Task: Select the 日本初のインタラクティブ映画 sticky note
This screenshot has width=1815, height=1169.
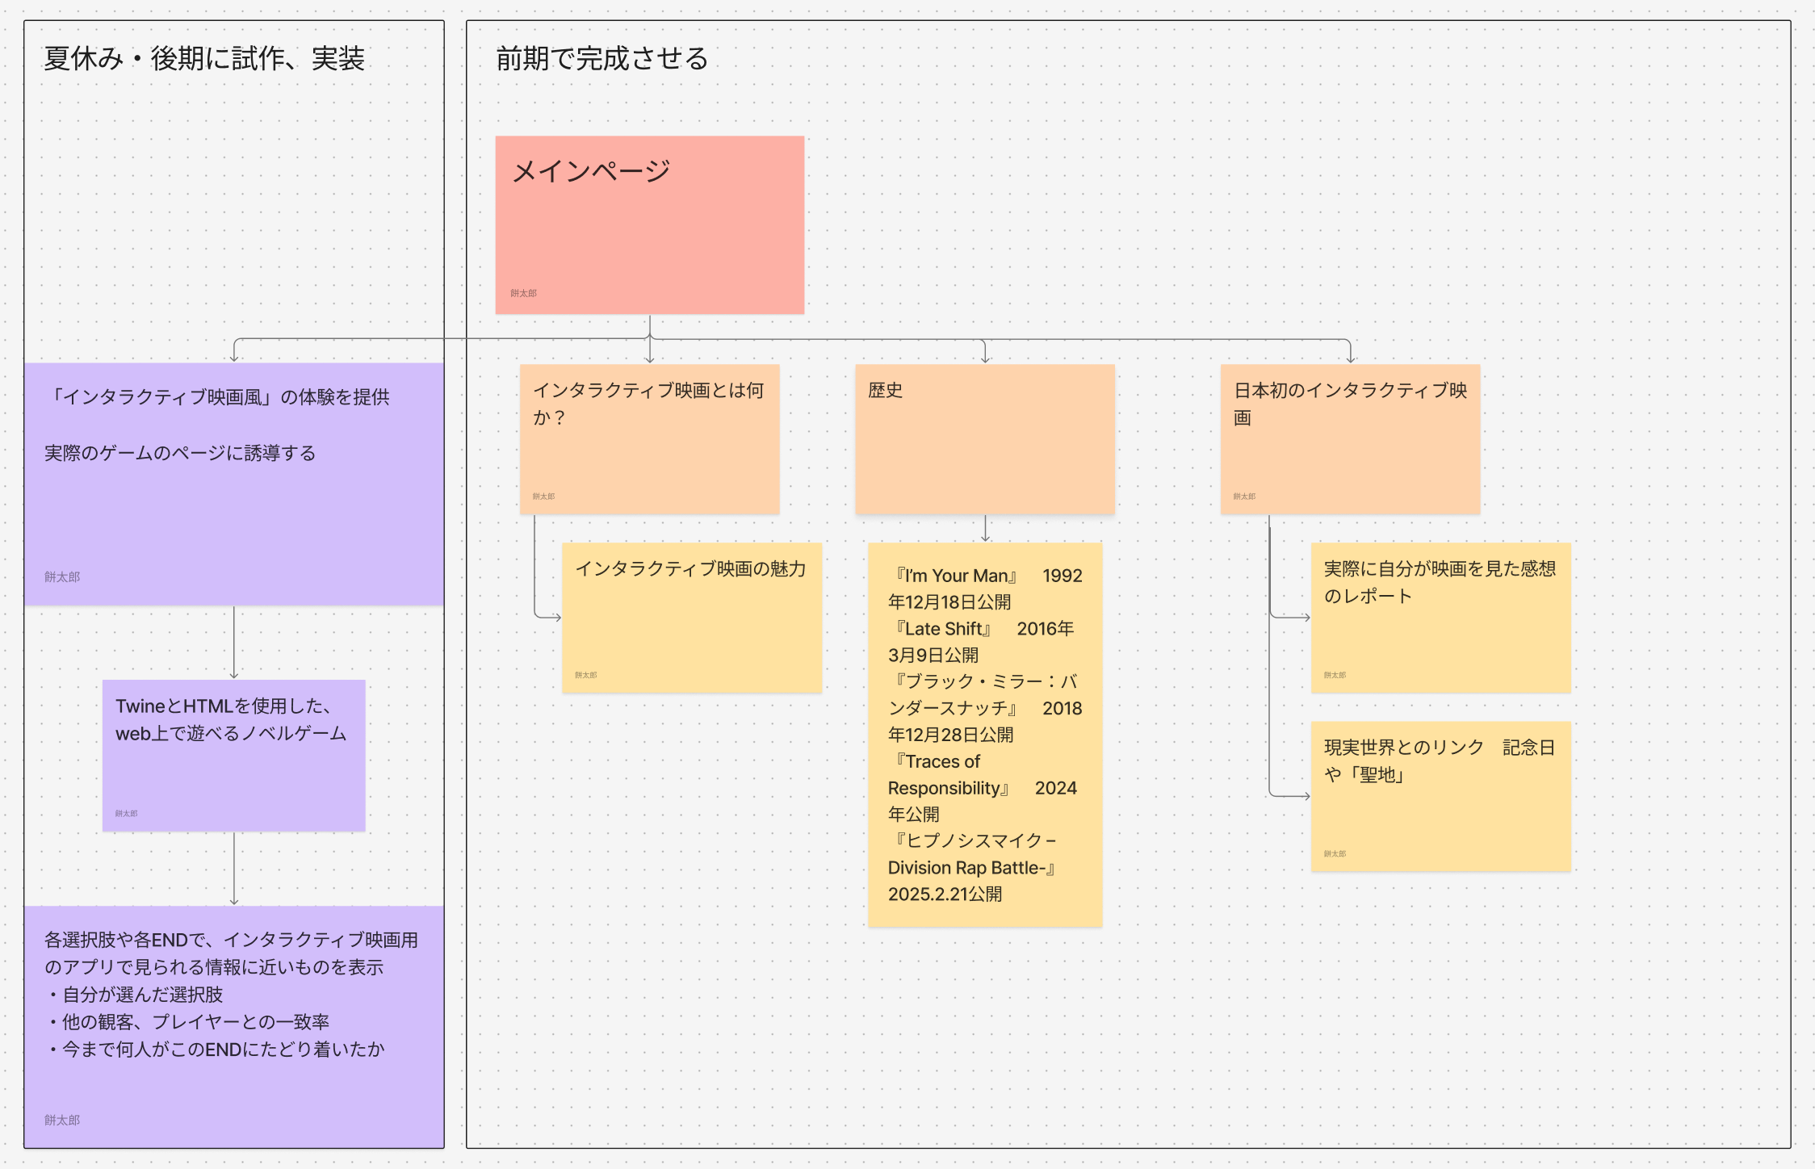Action: [x=1349, y=452]
